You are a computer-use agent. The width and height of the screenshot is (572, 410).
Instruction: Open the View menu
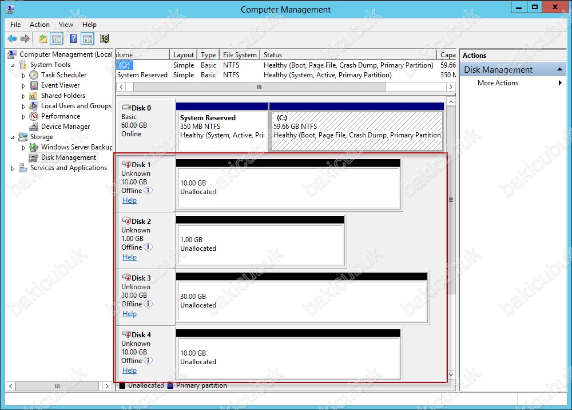66,25
